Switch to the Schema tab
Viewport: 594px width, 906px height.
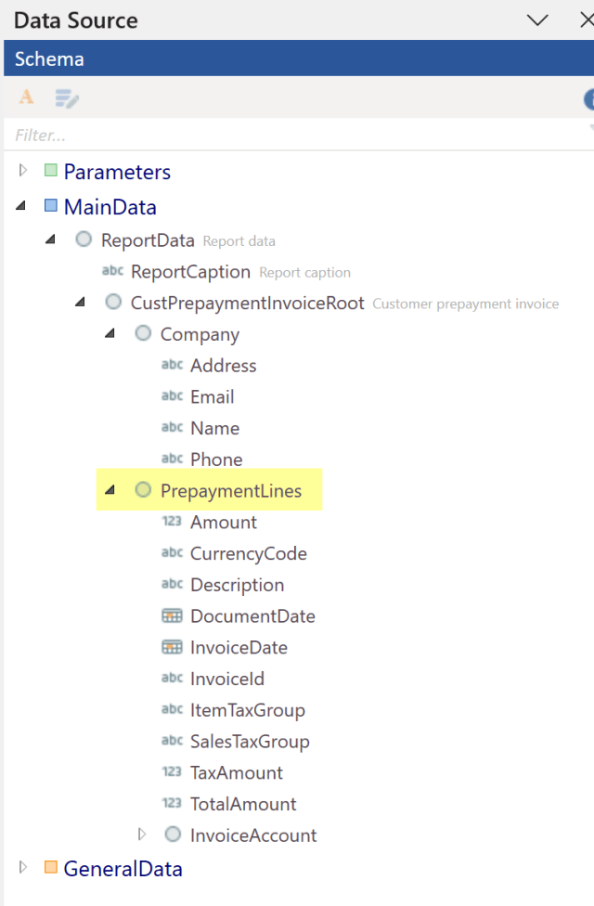pyautogui.click(x=48, y=58)
